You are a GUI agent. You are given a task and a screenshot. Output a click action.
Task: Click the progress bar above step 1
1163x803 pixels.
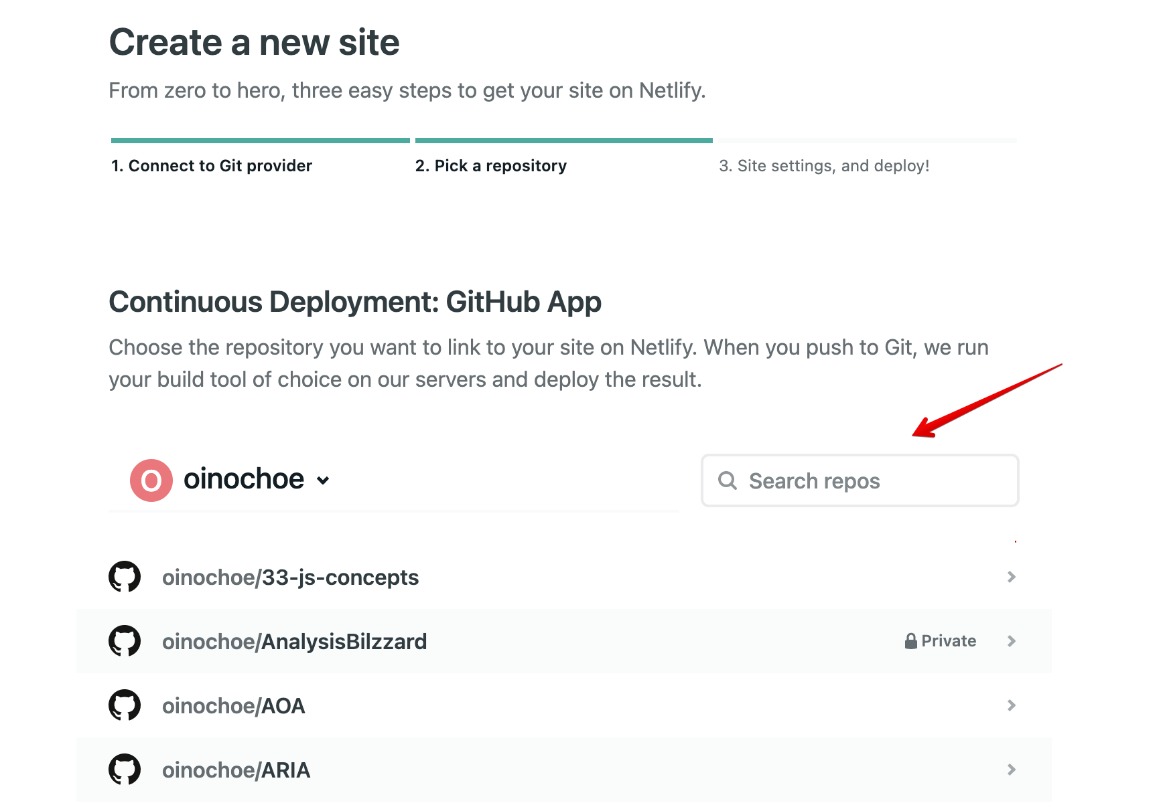(261, 141)
